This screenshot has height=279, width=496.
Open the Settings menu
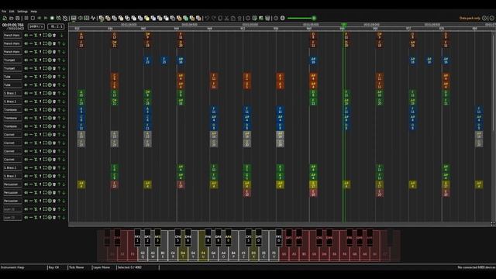(x=22, y=12)
